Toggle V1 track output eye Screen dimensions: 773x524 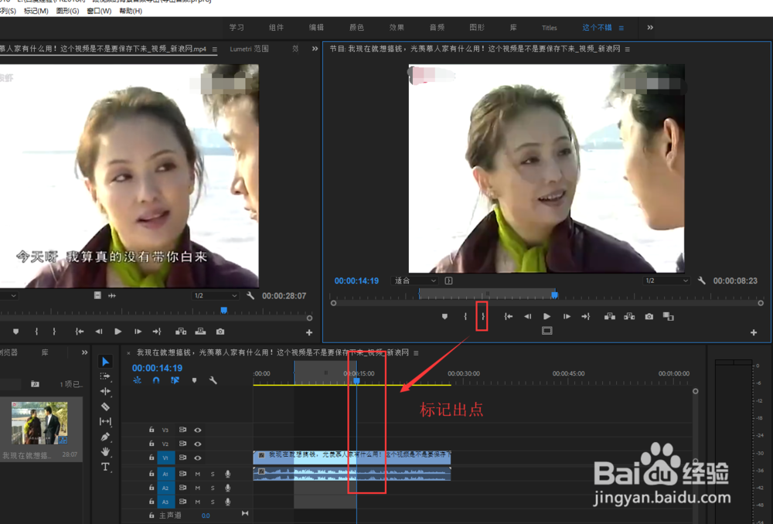point(198,458)
